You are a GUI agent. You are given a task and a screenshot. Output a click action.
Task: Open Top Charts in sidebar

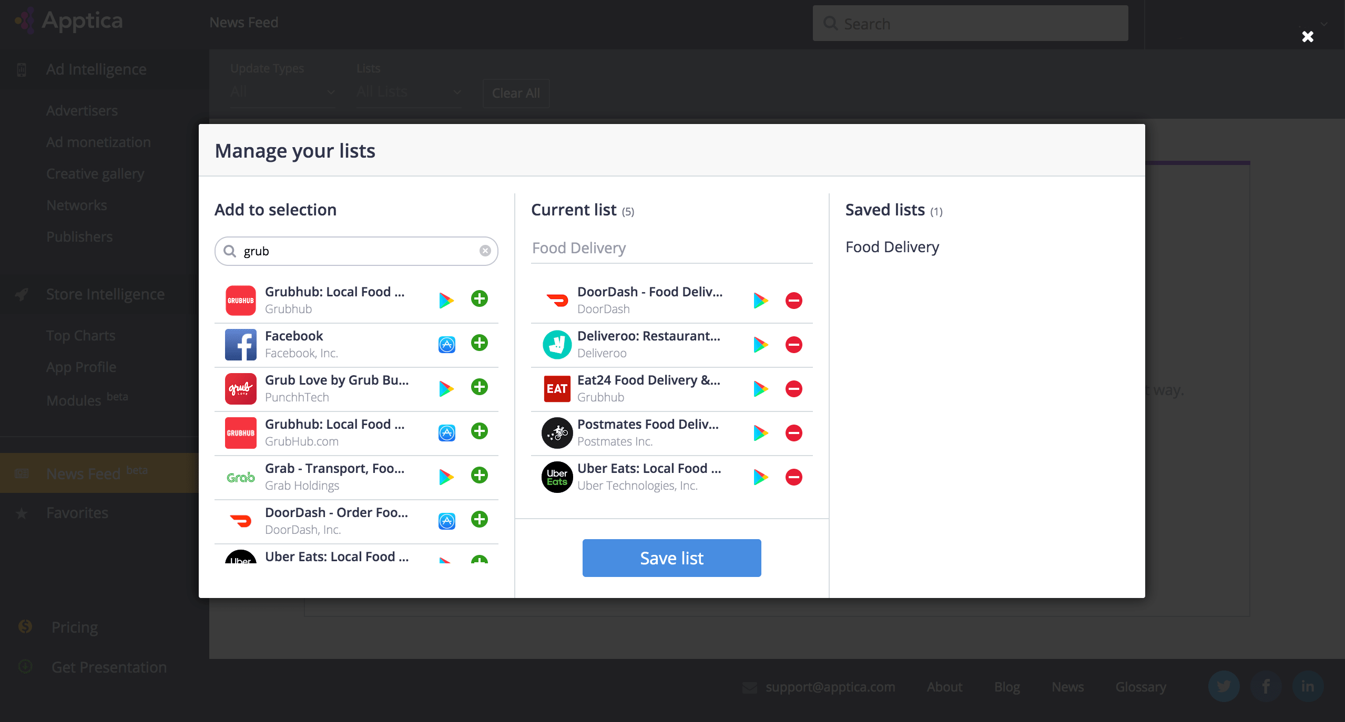point(81,336)
